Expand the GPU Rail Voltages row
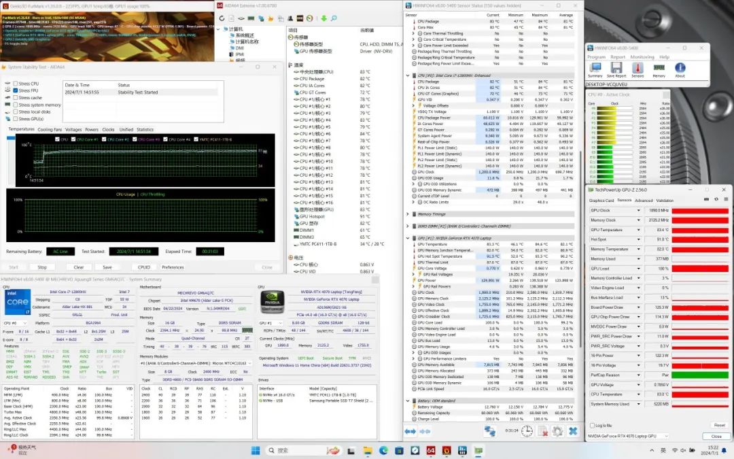This screenshot has height=459, width=734. tap(413, 275)
